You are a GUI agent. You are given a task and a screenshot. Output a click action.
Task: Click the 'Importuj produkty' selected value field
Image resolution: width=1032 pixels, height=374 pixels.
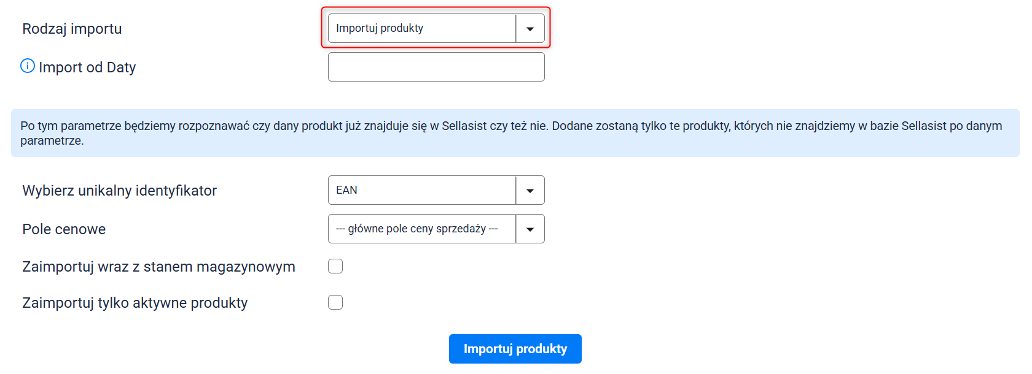(421, 29)
